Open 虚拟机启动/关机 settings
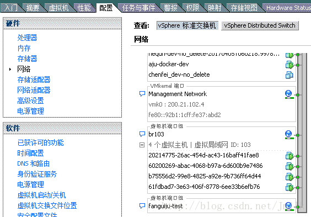This screenshot has width=311, height=217. click(41, 195)
